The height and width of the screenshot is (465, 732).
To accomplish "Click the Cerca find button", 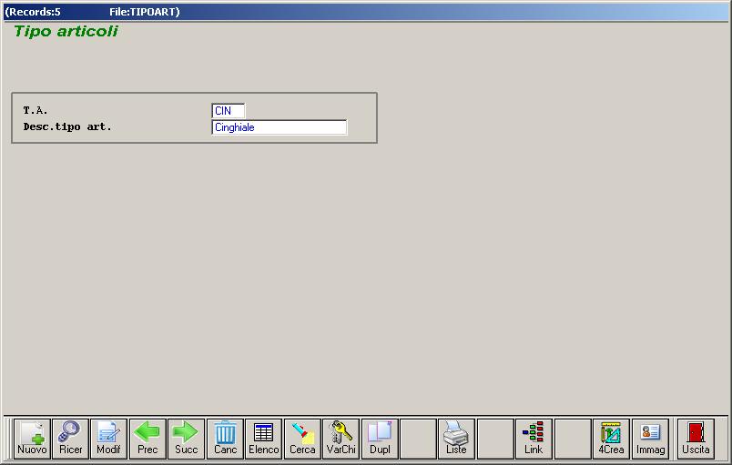I will point(302,439).
